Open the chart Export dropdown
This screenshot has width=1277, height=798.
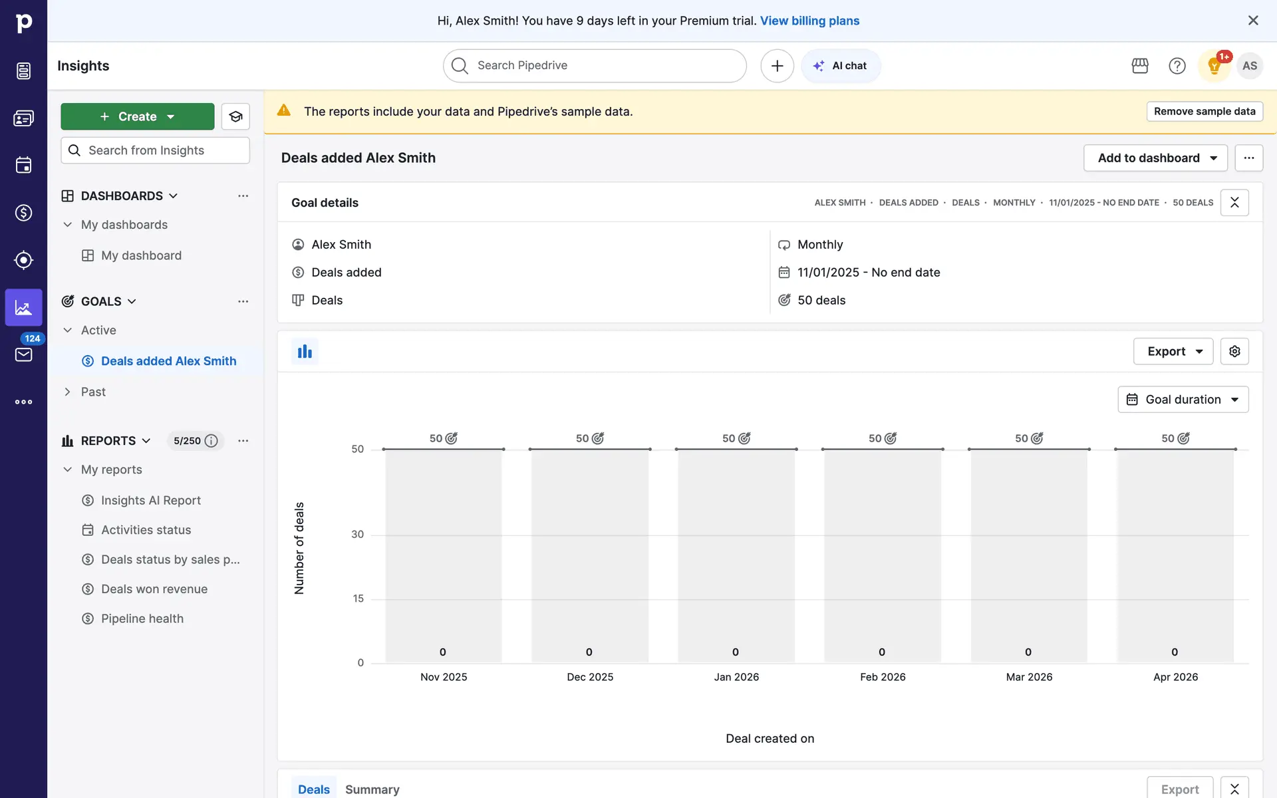1173,351
